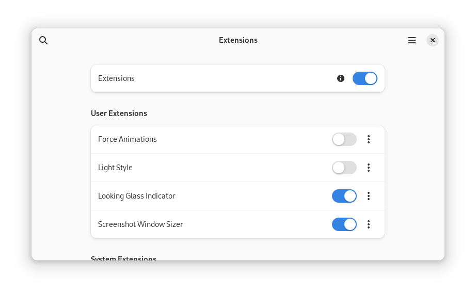Image resolution: width=476 pixels, height=295 pixels.
Task: Show Looking Glass Indicator more options
Action: click(369, 196)
